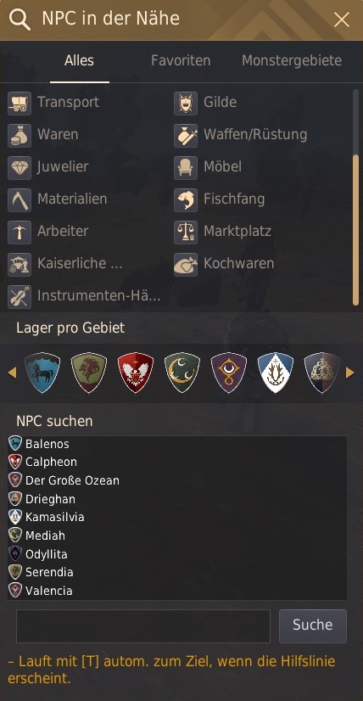Switch to the Monstergebiete tab

coord(292,60)
